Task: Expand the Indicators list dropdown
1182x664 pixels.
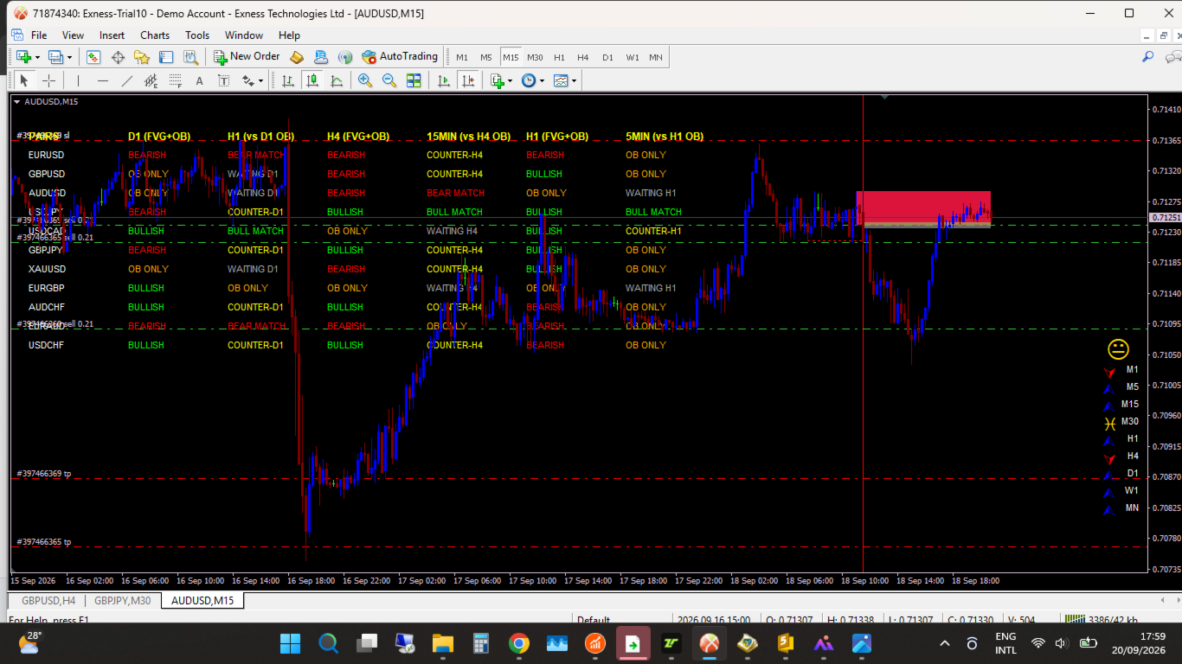Action: tap(511, 81)
